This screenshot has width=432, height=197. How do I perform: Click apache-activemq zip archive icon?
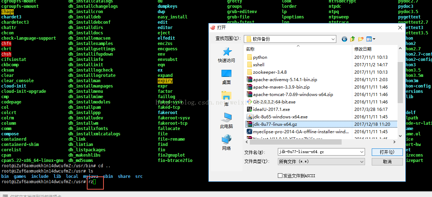pyautogui.click(x=249, y=79)
